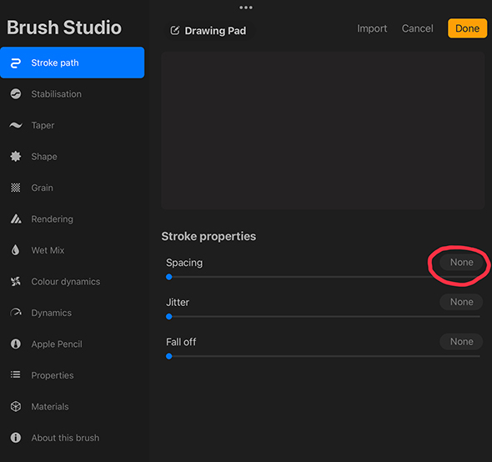Click the Materials cube icon
This screenshot has height=462, width=492.
16,406
